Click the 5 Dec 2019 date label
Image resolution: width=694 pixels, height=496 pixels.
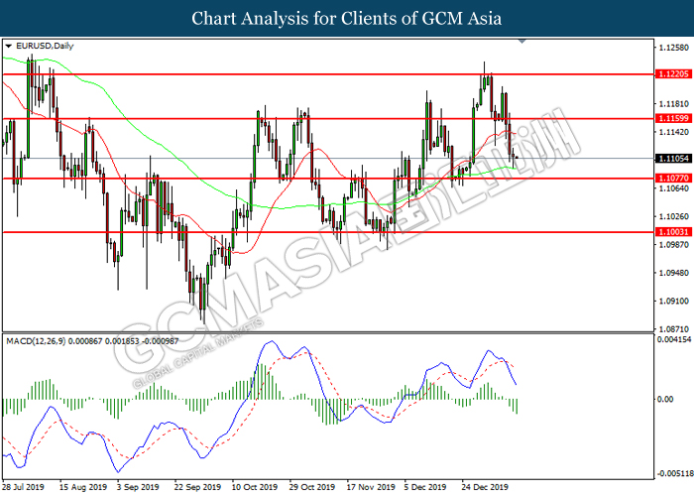pos(425,487)
